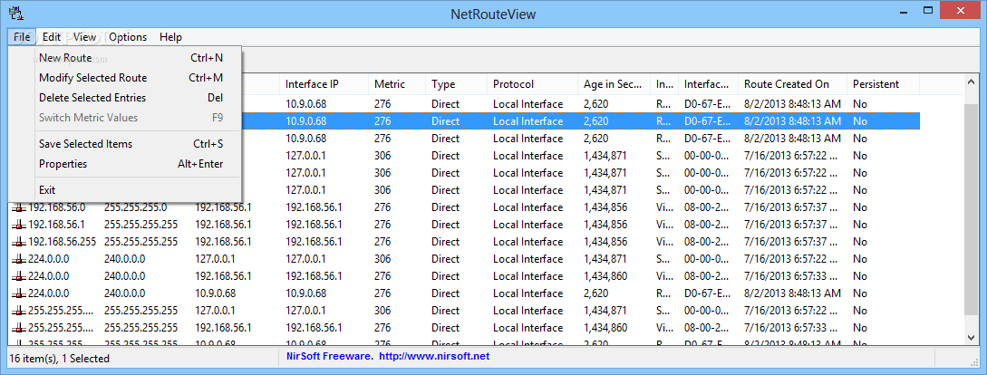Image resolution: width=987 pixels, height=375 pixels.
Task: Select row with destination 192.168.56.0
Action: pyautogui.click(x=466, y=207)
